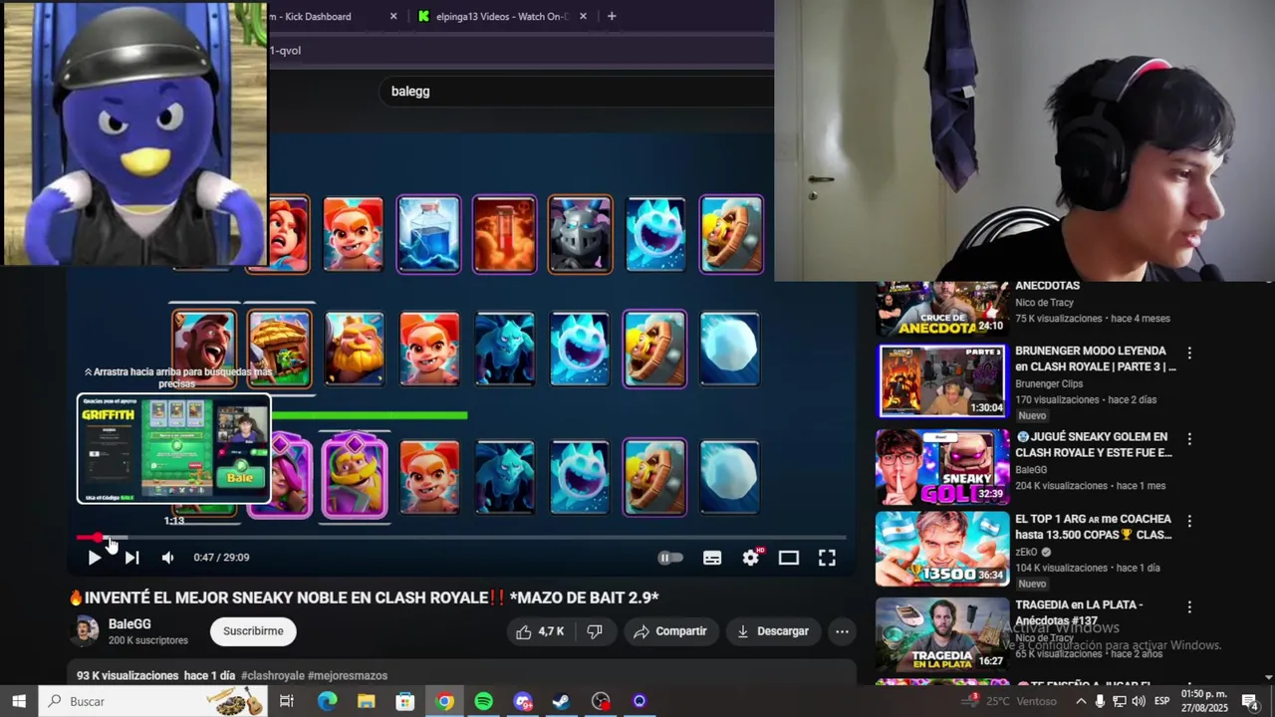1275x717 pixels.
Task: Open the OBS Studio taskbar icon
Action: [x=601, y=701]
